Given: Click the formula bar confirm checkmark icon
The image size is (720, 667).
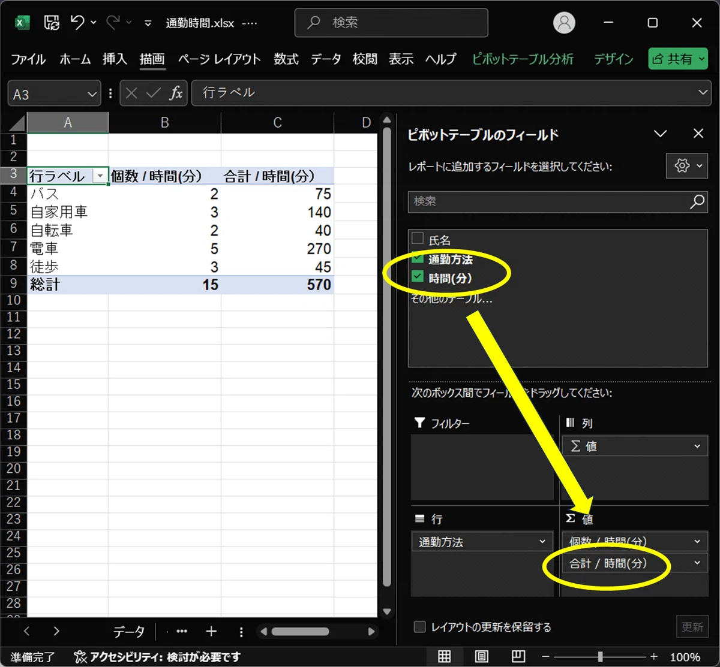Looking at the screenshot, I should (x=154, y=93).
